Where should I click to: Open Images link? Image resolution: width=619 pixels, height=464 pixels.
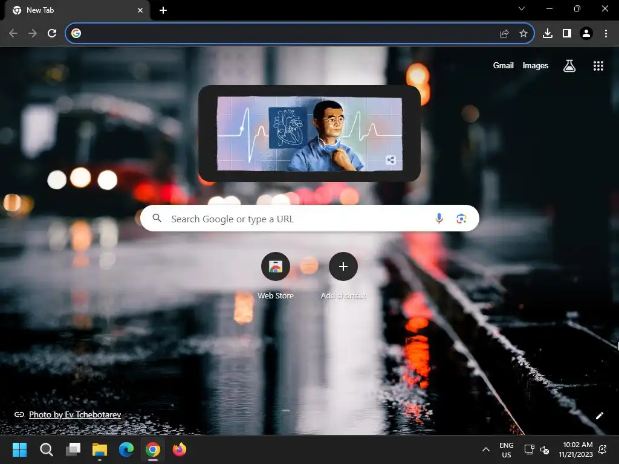click(x=536, y=65)
